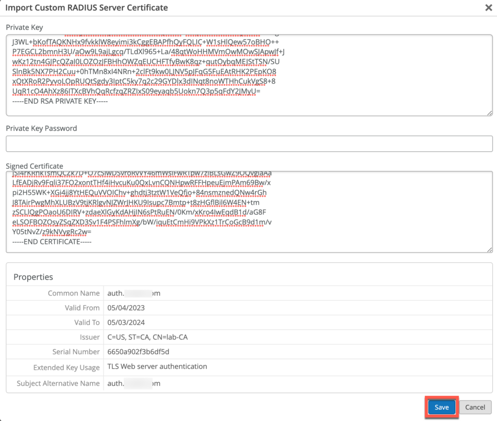Click the Properties section header

click(27, 277)
